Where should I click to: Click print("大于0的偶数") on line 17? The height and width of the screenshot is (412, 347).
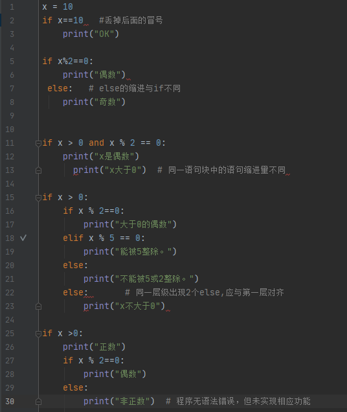pyautogui.click(x=130, y=224)
